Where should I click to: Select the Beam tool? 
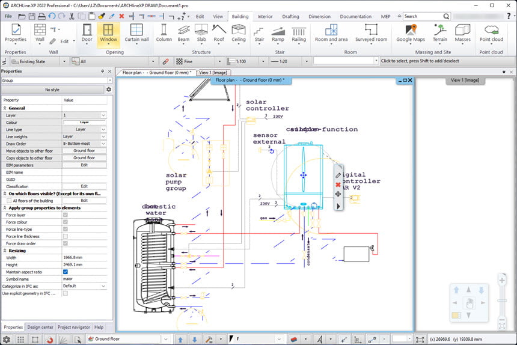click(x=183, y=34)
